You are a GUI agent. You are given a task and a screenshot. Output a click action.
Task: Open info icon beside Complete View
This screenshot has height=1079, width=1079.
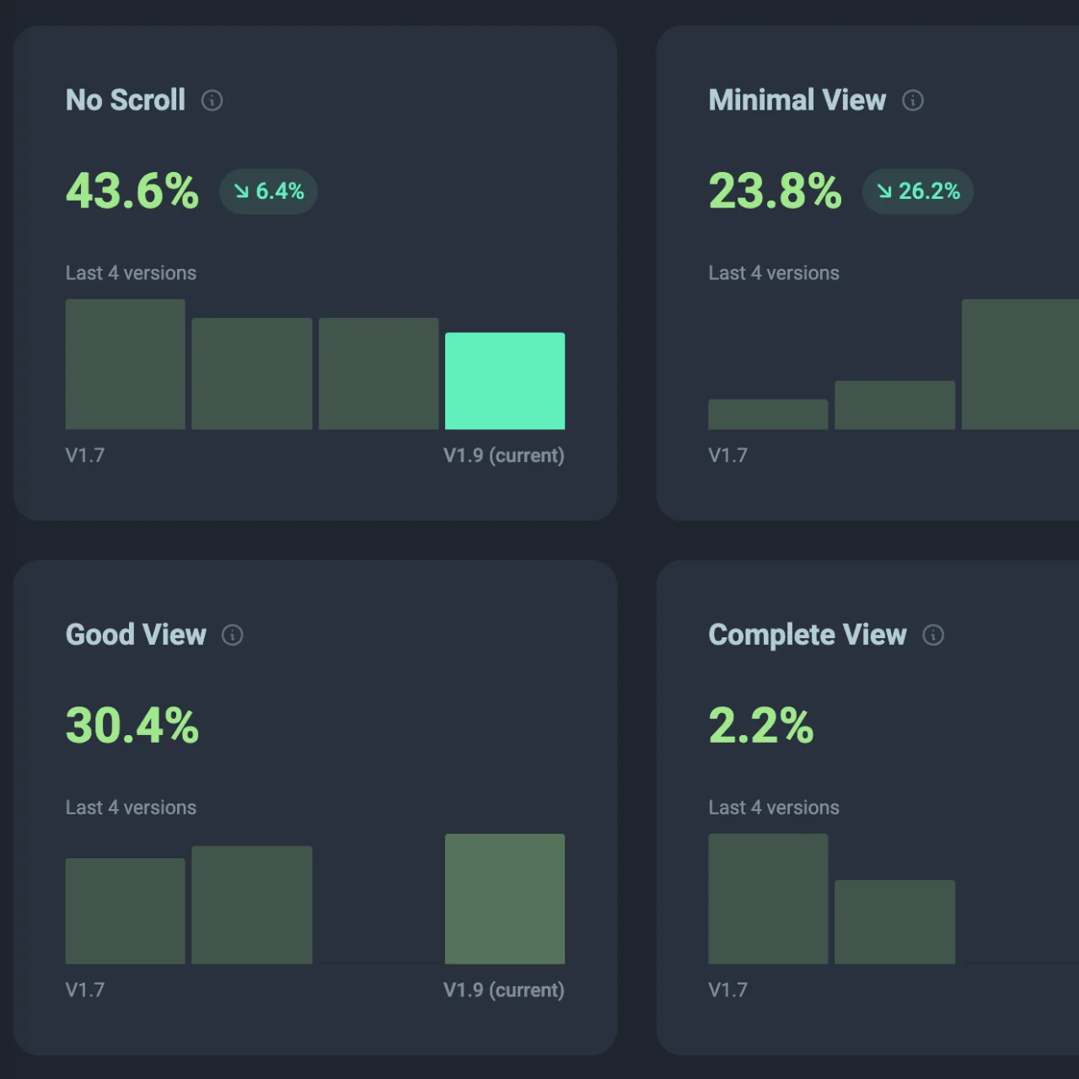[x=933, y=635]
